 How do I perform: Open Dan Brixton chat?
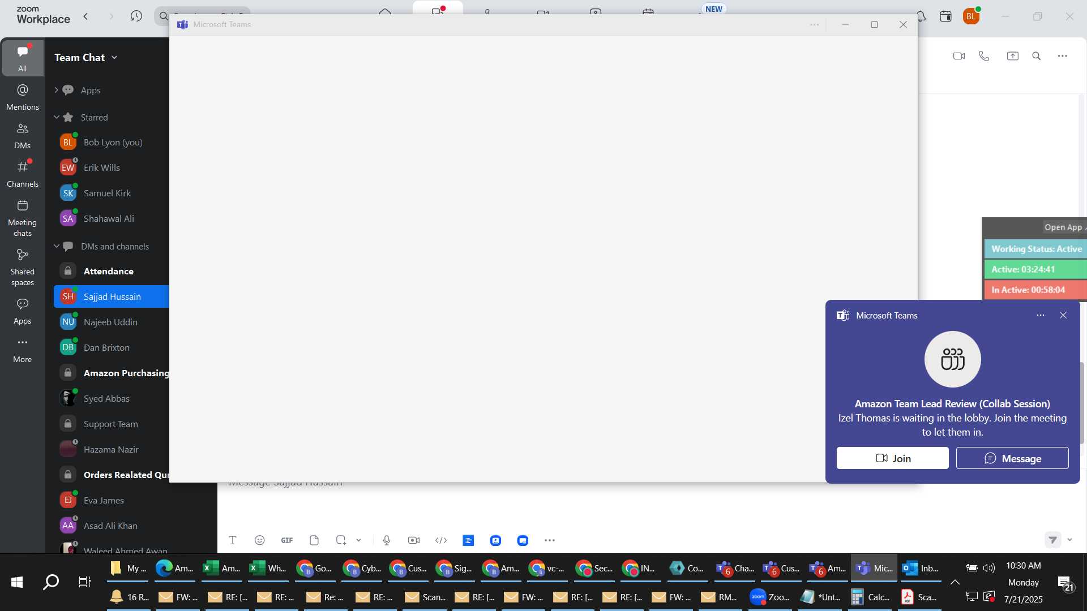click(112, 347)
